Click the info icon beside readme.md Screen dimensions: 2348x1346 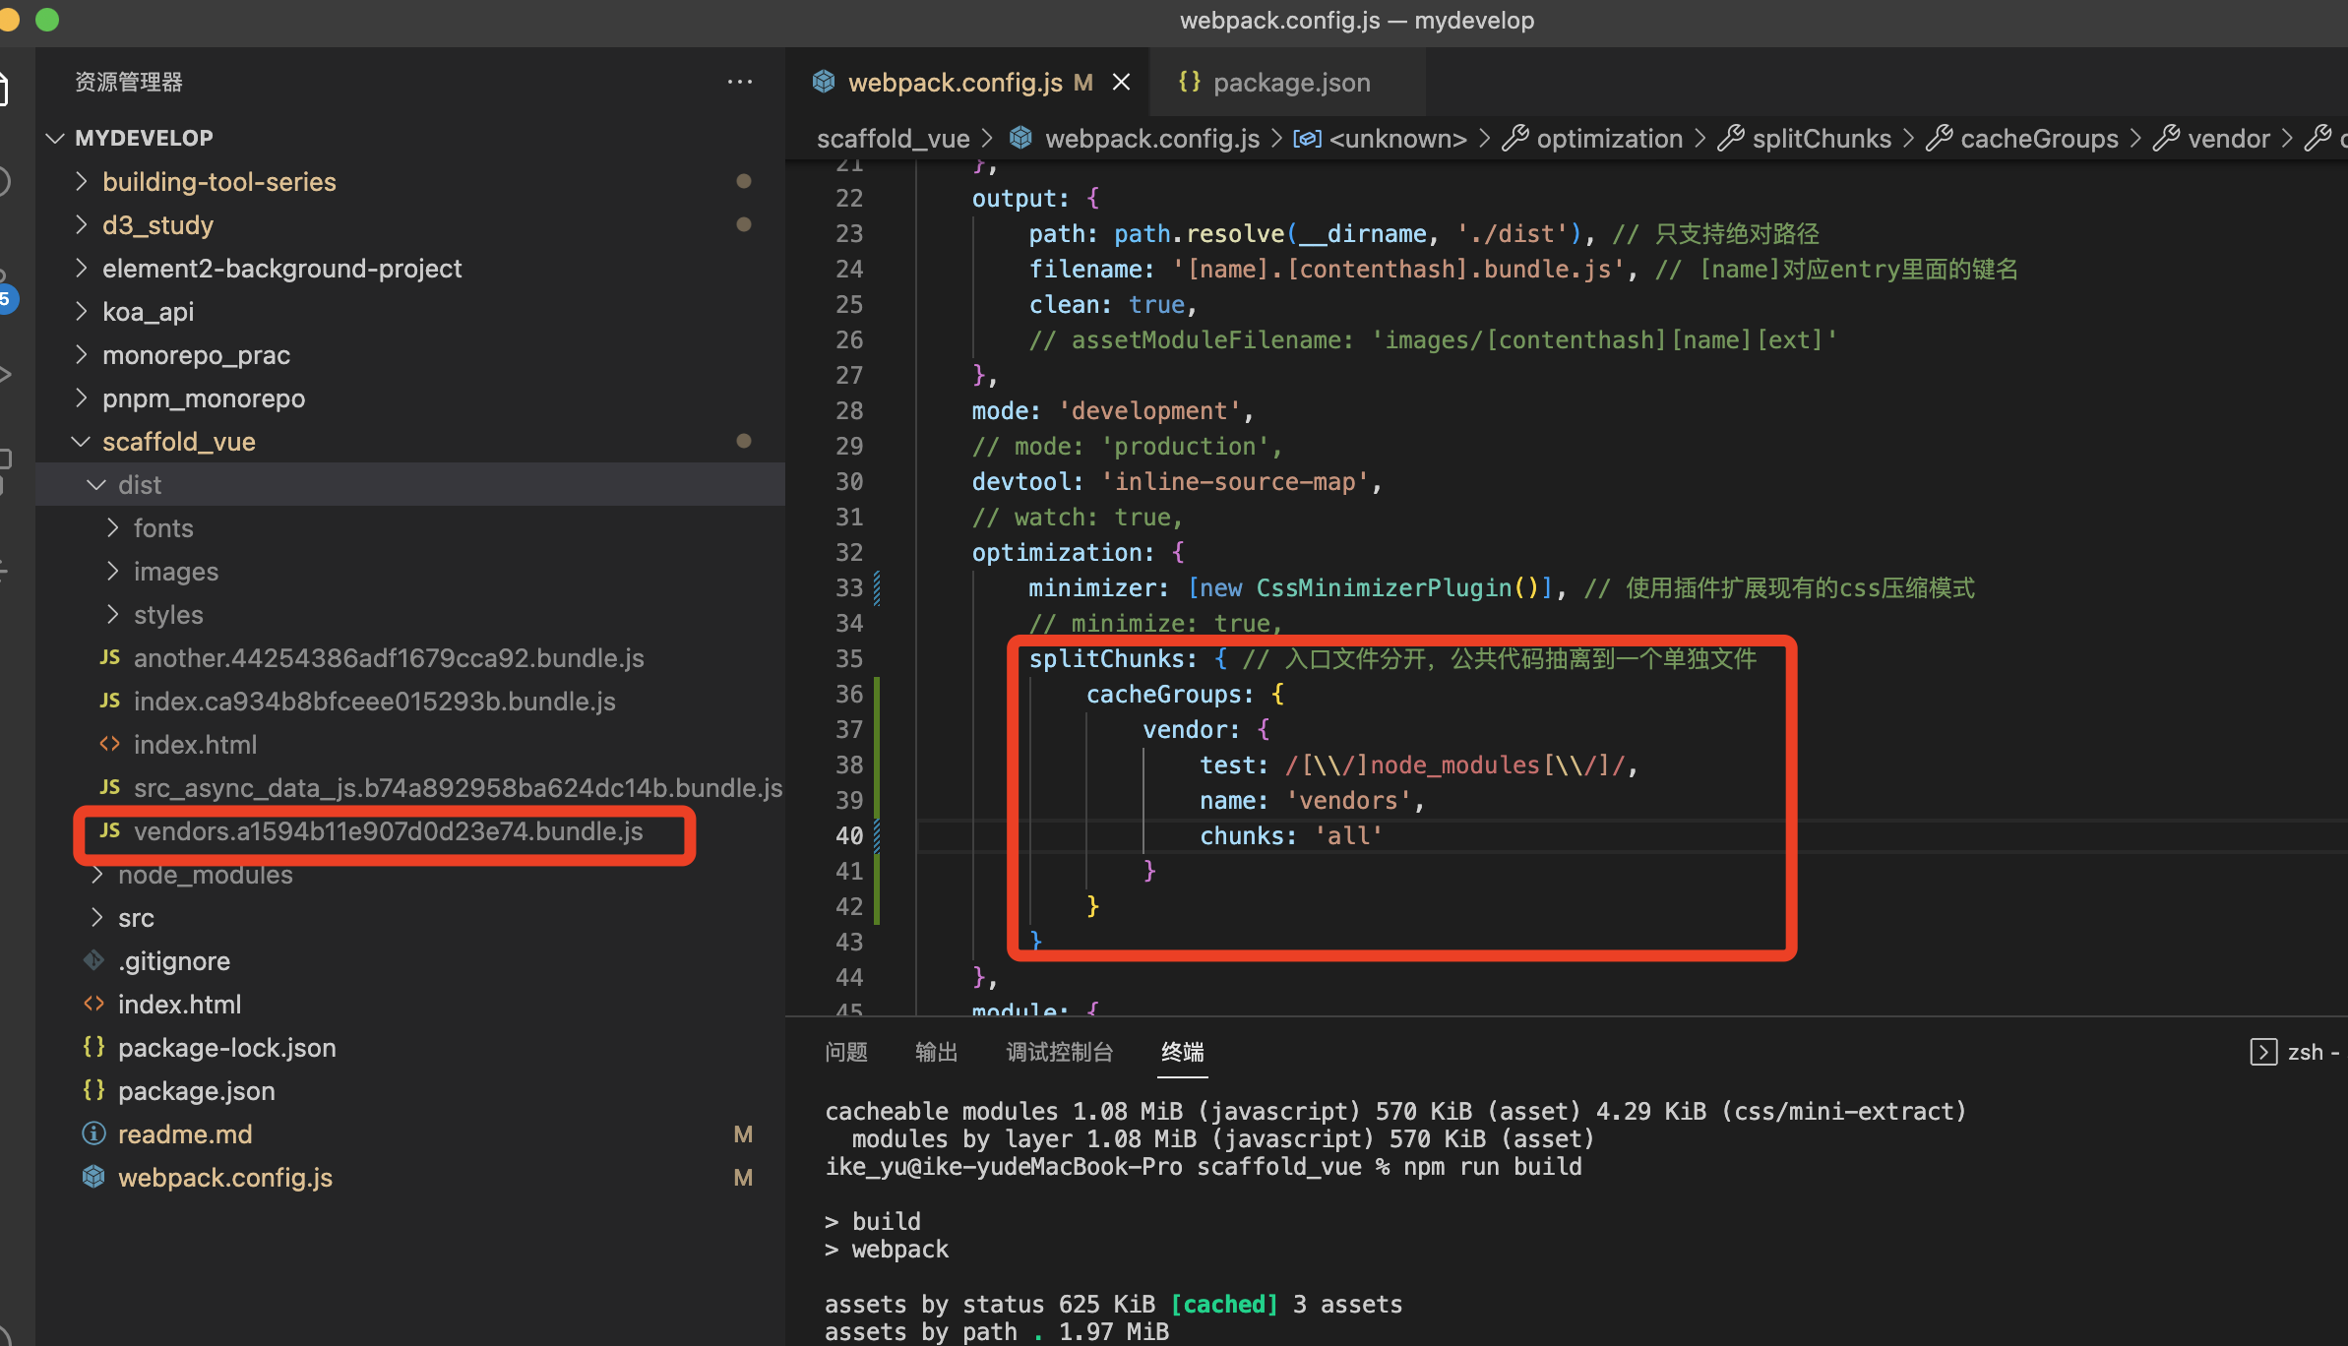coord(93,1134)
